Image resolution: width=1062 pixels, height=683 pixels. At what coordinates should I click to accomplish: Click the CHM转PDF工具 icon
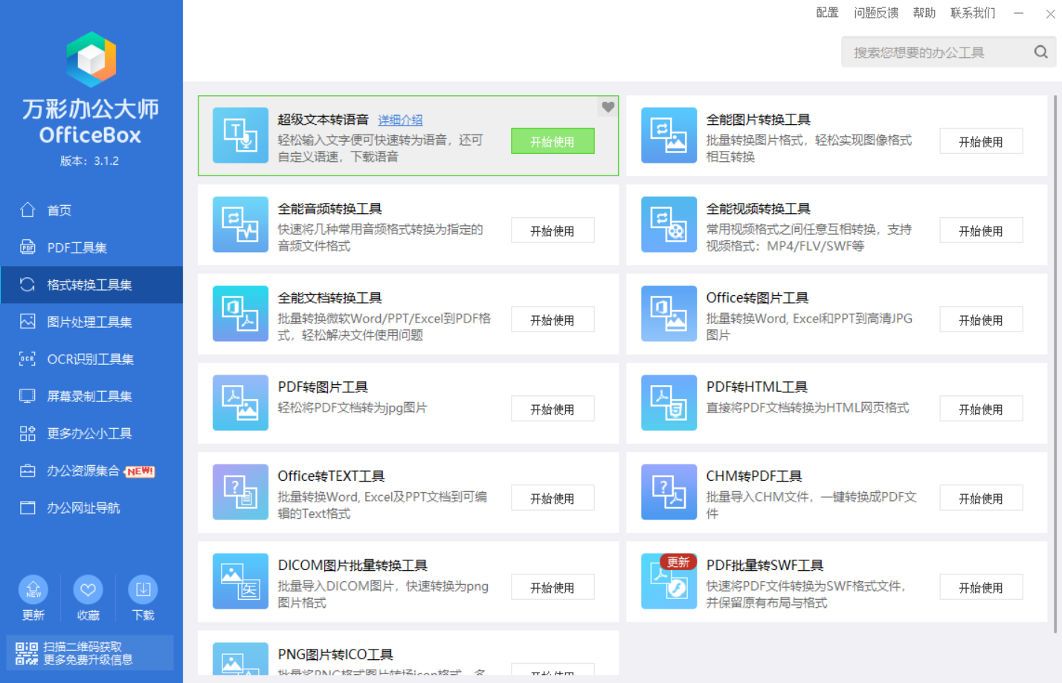point(669,492)
